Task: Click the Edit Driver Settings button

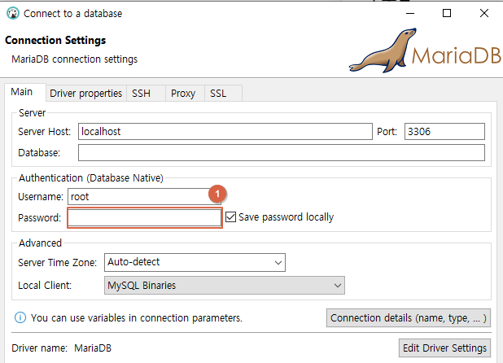Action: tap(444, 348)
